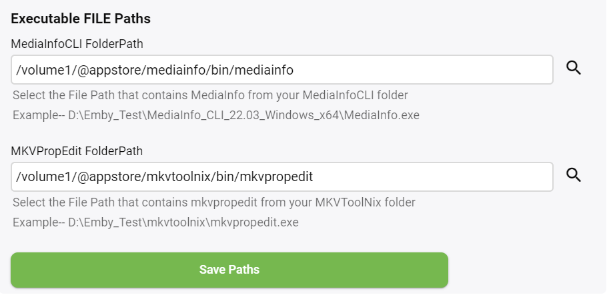
Task: Open file search beside the /mkvtoolnix/bin/mkvpropedit field
Action: 574,175
